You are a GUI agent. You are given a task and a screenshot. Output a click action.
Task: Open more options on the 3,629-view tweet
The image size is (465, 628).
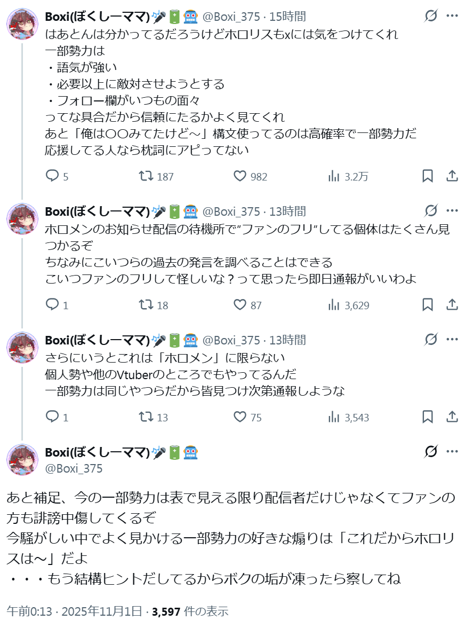pyautogui.click(x=452, y=211)
